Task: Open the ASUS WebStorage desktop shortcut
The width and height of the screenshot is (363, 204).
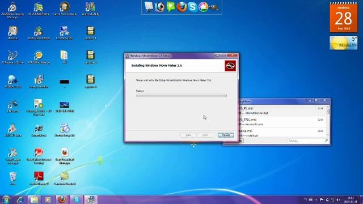Action: 39,57
